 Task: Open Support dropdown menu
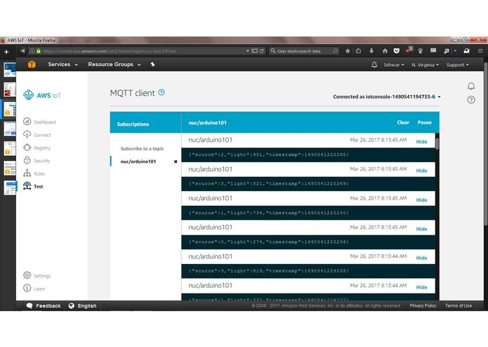[458, 65]
